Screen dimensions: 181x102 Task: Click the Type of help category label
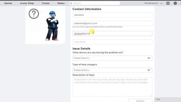pos(85,65)
